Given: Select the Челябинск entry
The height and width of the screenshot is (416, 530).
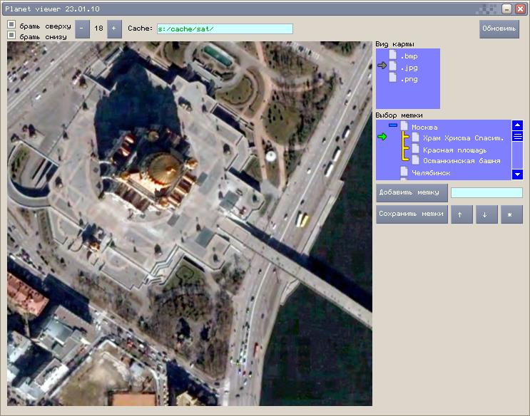Looking at the screenshot, I should 431,173.
